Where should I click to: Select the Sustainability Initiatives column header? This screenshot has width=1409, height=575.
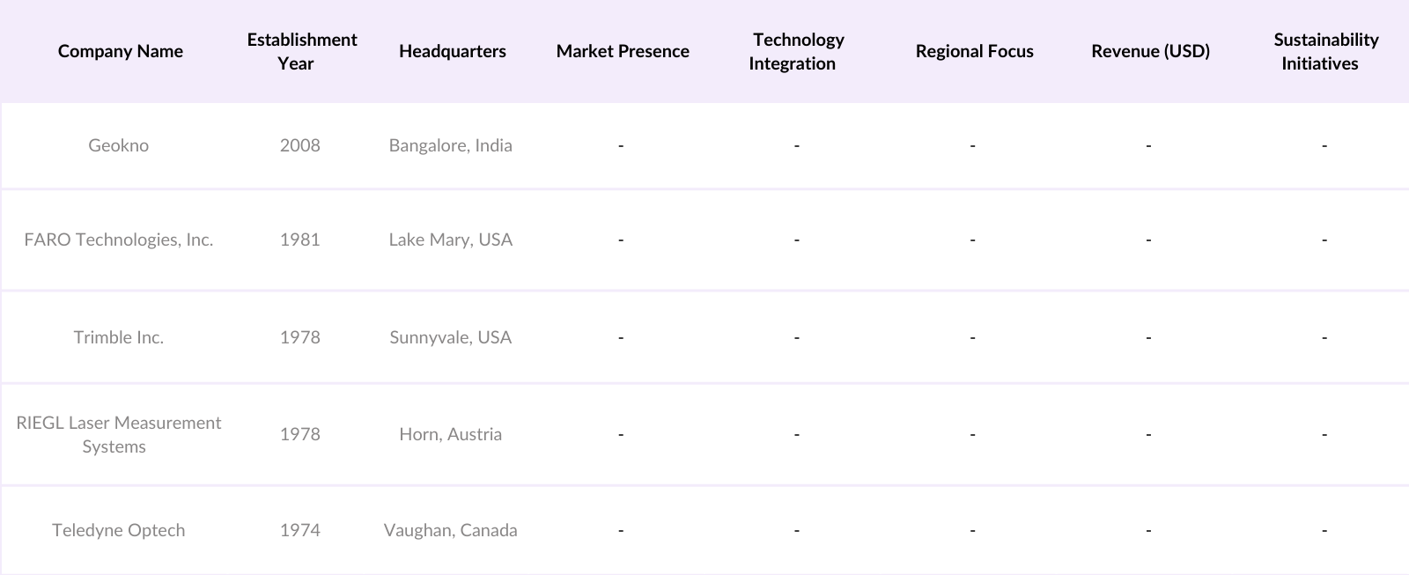click(x=1324, y=51)
